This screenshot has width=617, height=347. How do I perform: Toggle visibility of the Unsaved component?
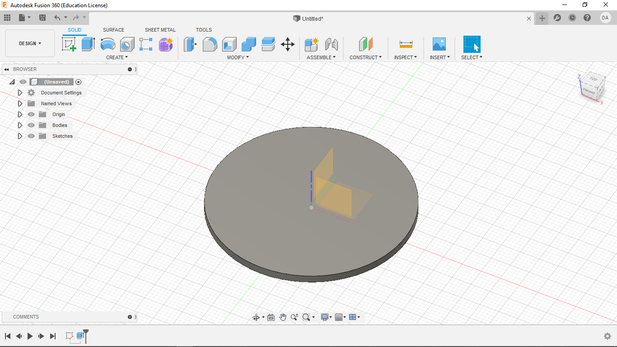23,82
